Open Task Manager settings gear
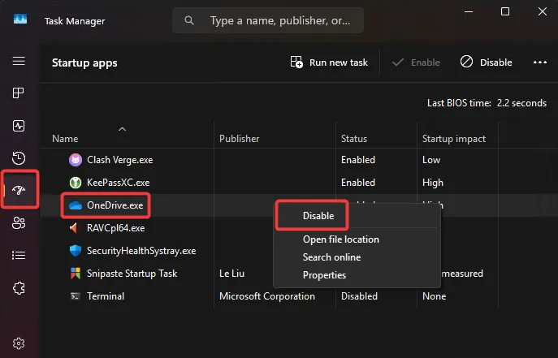The height and width of the screenshot is (358, 558). [x=19, y=343]
